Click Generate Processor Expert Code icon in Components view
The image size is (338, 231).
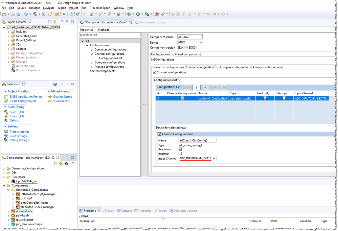pos(61,164)
